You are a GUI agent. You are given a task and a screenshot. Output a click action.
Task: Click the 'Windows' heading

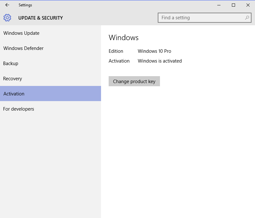pyautogui.click(x=124, y=38)
